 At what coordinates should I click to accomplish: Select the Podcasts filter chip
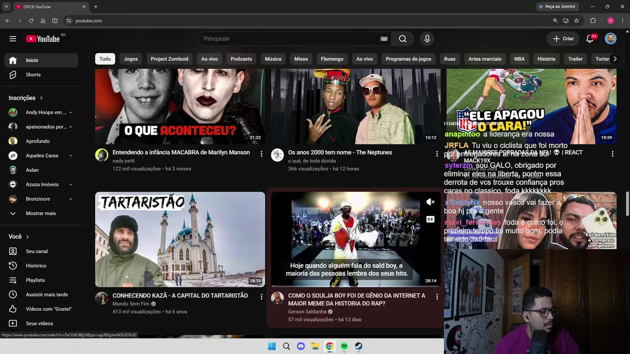coord(241,59)
